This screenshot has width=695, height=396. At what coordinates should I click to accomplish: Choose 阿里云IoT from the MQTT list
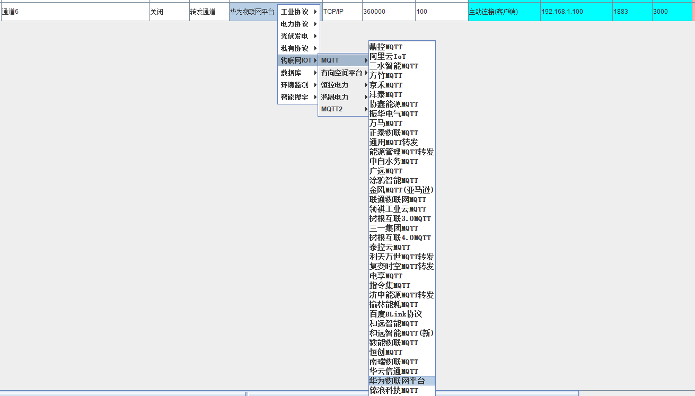coord(388,57)
